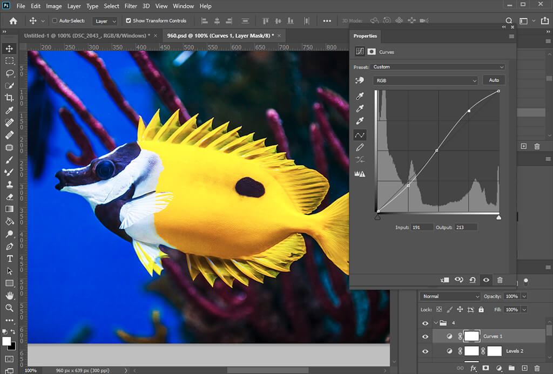Select the Rectangle shape tool

(x=10, y=283)
